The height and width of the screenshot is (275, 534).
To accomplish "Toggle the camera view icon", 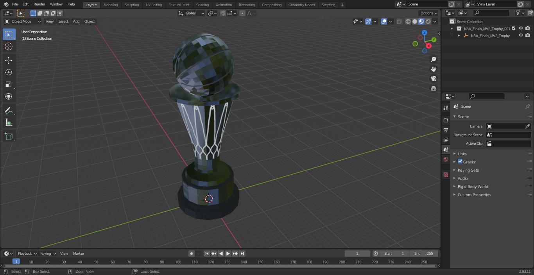I will click(433, 78).
